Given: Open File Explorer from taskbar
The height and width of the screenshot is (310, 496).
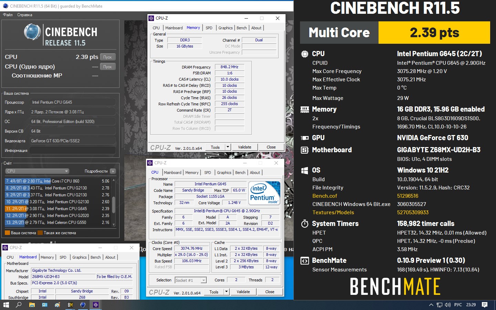Looking at the screenshot, I should [32, 305].
